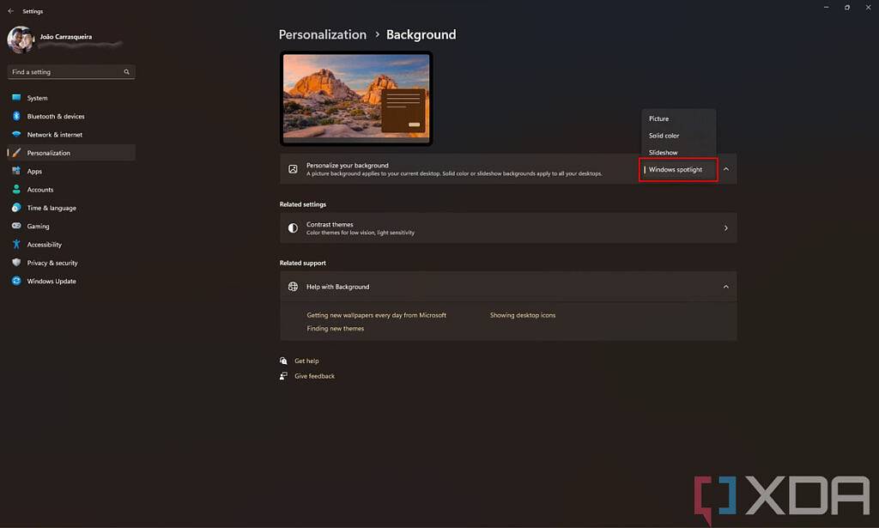Click the Windows Update icon

[16, 281]
